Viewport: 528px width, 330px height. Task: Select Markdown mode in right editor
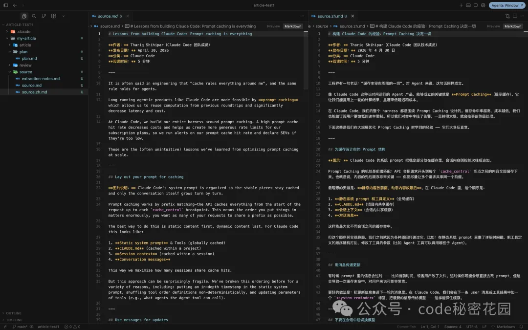[x=513, y=26]
